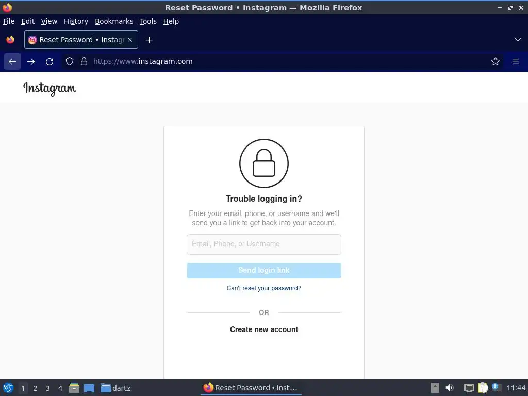Open the Firefox View icon beside the tabs
The width and height of the screenshot is (528, 396).
point(10,40)
